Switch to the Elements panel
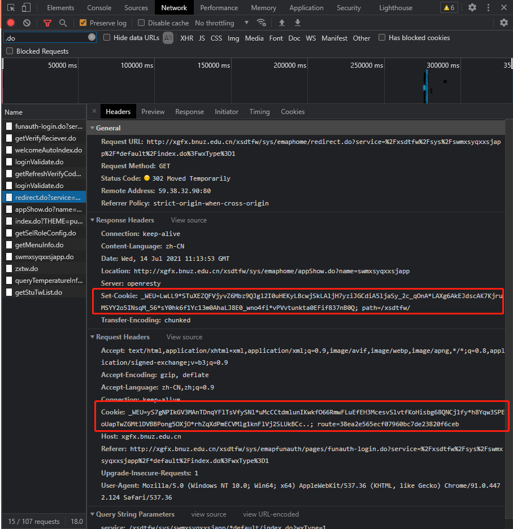 pos(60,7)
